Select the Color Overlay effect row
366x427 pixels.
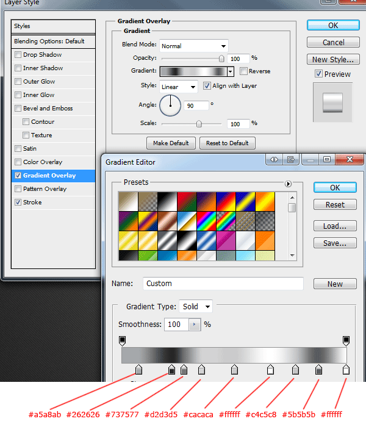[x=54, y=162]
